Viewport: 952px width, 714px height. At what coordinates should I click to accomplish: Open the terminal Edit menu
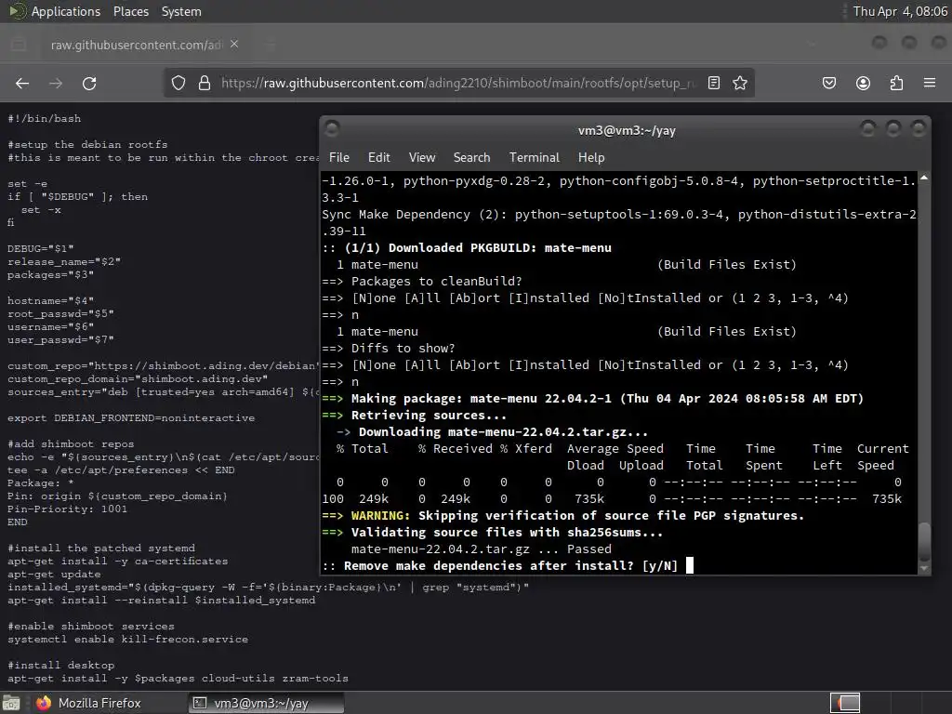[379, 157]
